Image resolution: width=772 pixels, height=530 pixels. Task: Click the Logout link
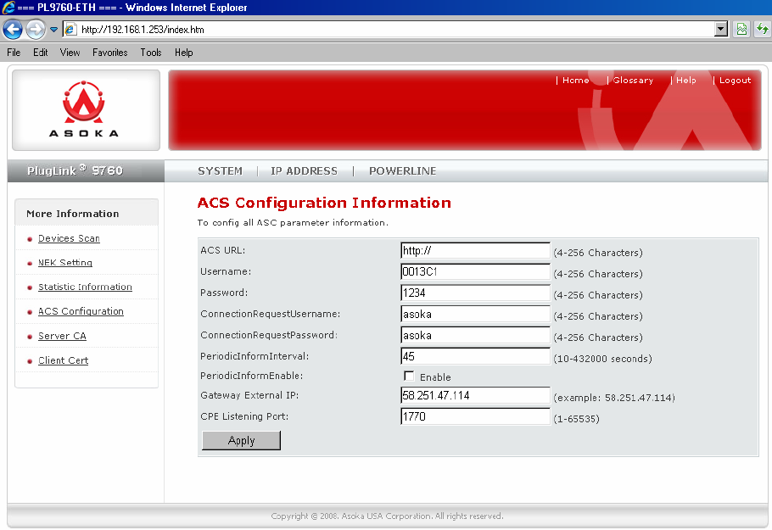pyautogui.click(x=735, y=81)
